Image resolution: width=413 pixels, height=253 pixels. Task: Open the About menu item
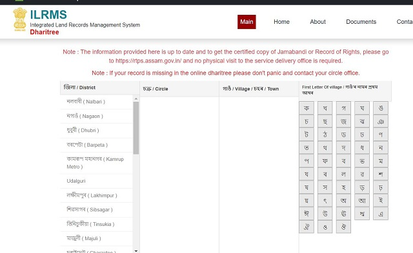click(x=317, y=22)
